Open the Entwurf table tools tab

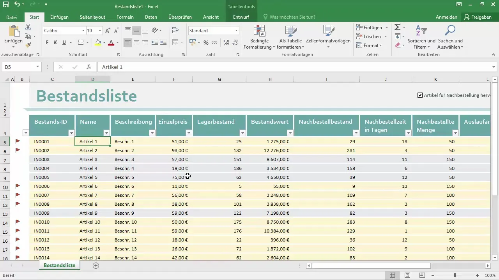point(241,17)
